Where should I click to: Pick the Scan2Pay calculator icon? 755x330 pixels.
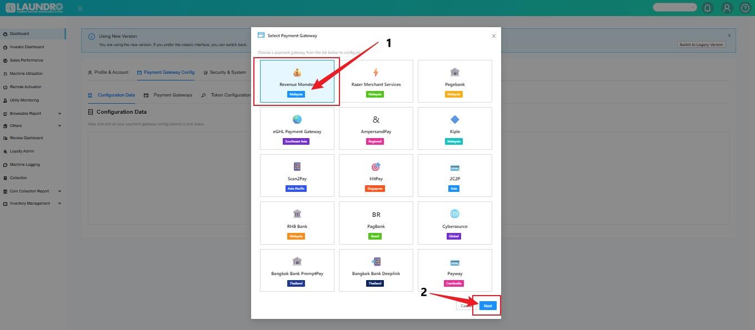pos(297,166)
